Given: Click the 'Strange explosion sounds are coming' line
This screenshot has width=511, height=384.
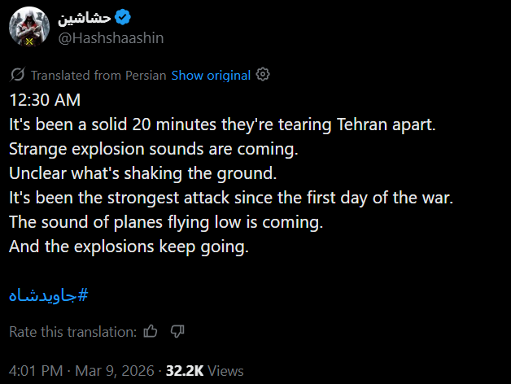Looking at the screenshot, I should pos(154,149).
